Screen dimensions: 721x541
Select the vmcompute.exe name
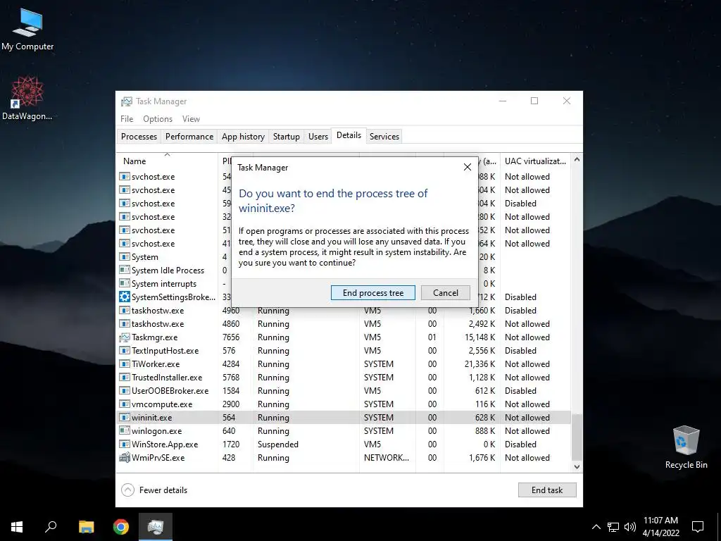click(x=162, y=404)
